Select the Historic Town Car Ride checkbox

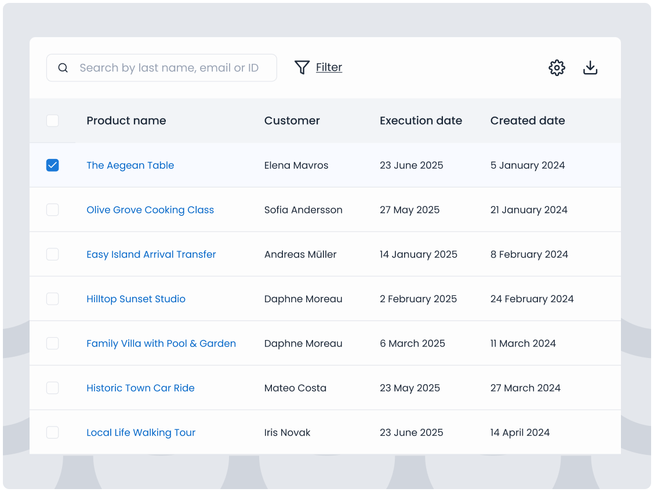(x=53, y=388)
